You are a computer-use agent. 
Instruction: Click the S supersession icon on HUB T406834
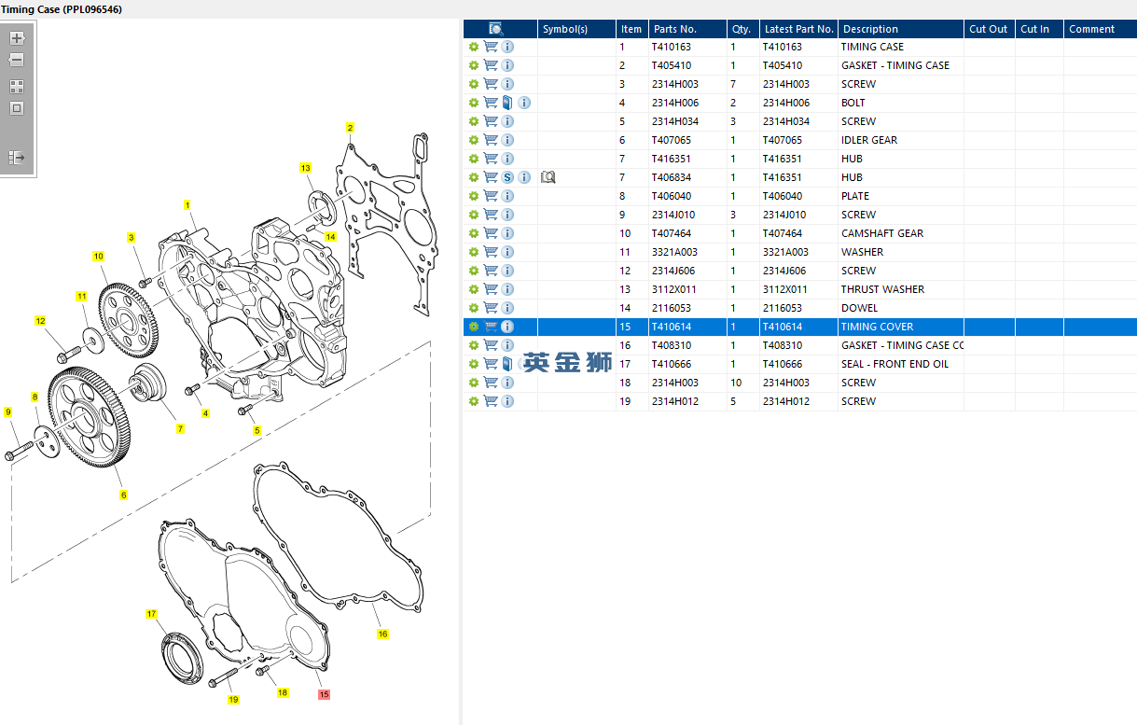coord(507,177)
